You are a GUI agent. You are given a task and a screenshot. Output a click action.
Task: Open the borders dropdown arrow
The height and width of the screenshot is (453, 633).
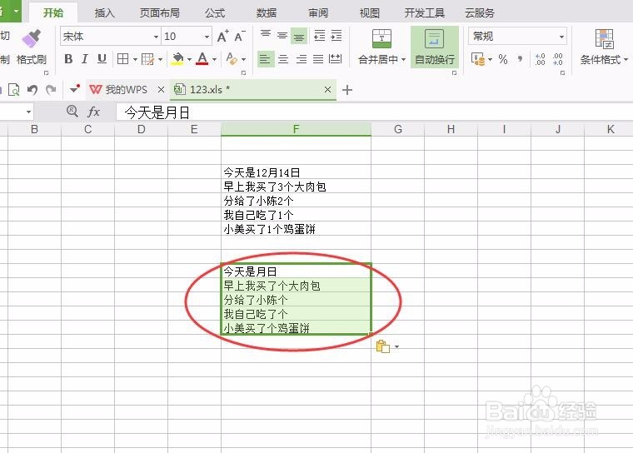click(x=135, y=60)
